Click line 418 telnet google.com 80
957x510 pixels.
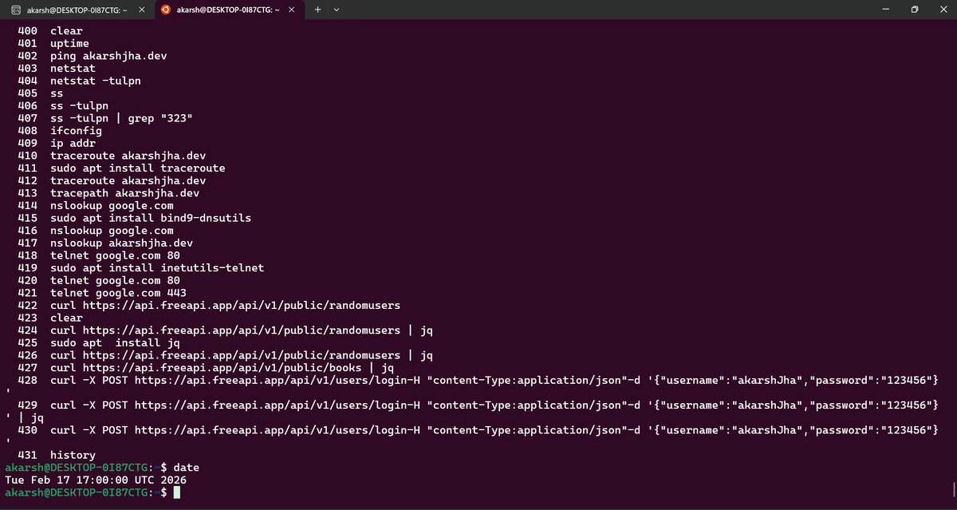99,255
